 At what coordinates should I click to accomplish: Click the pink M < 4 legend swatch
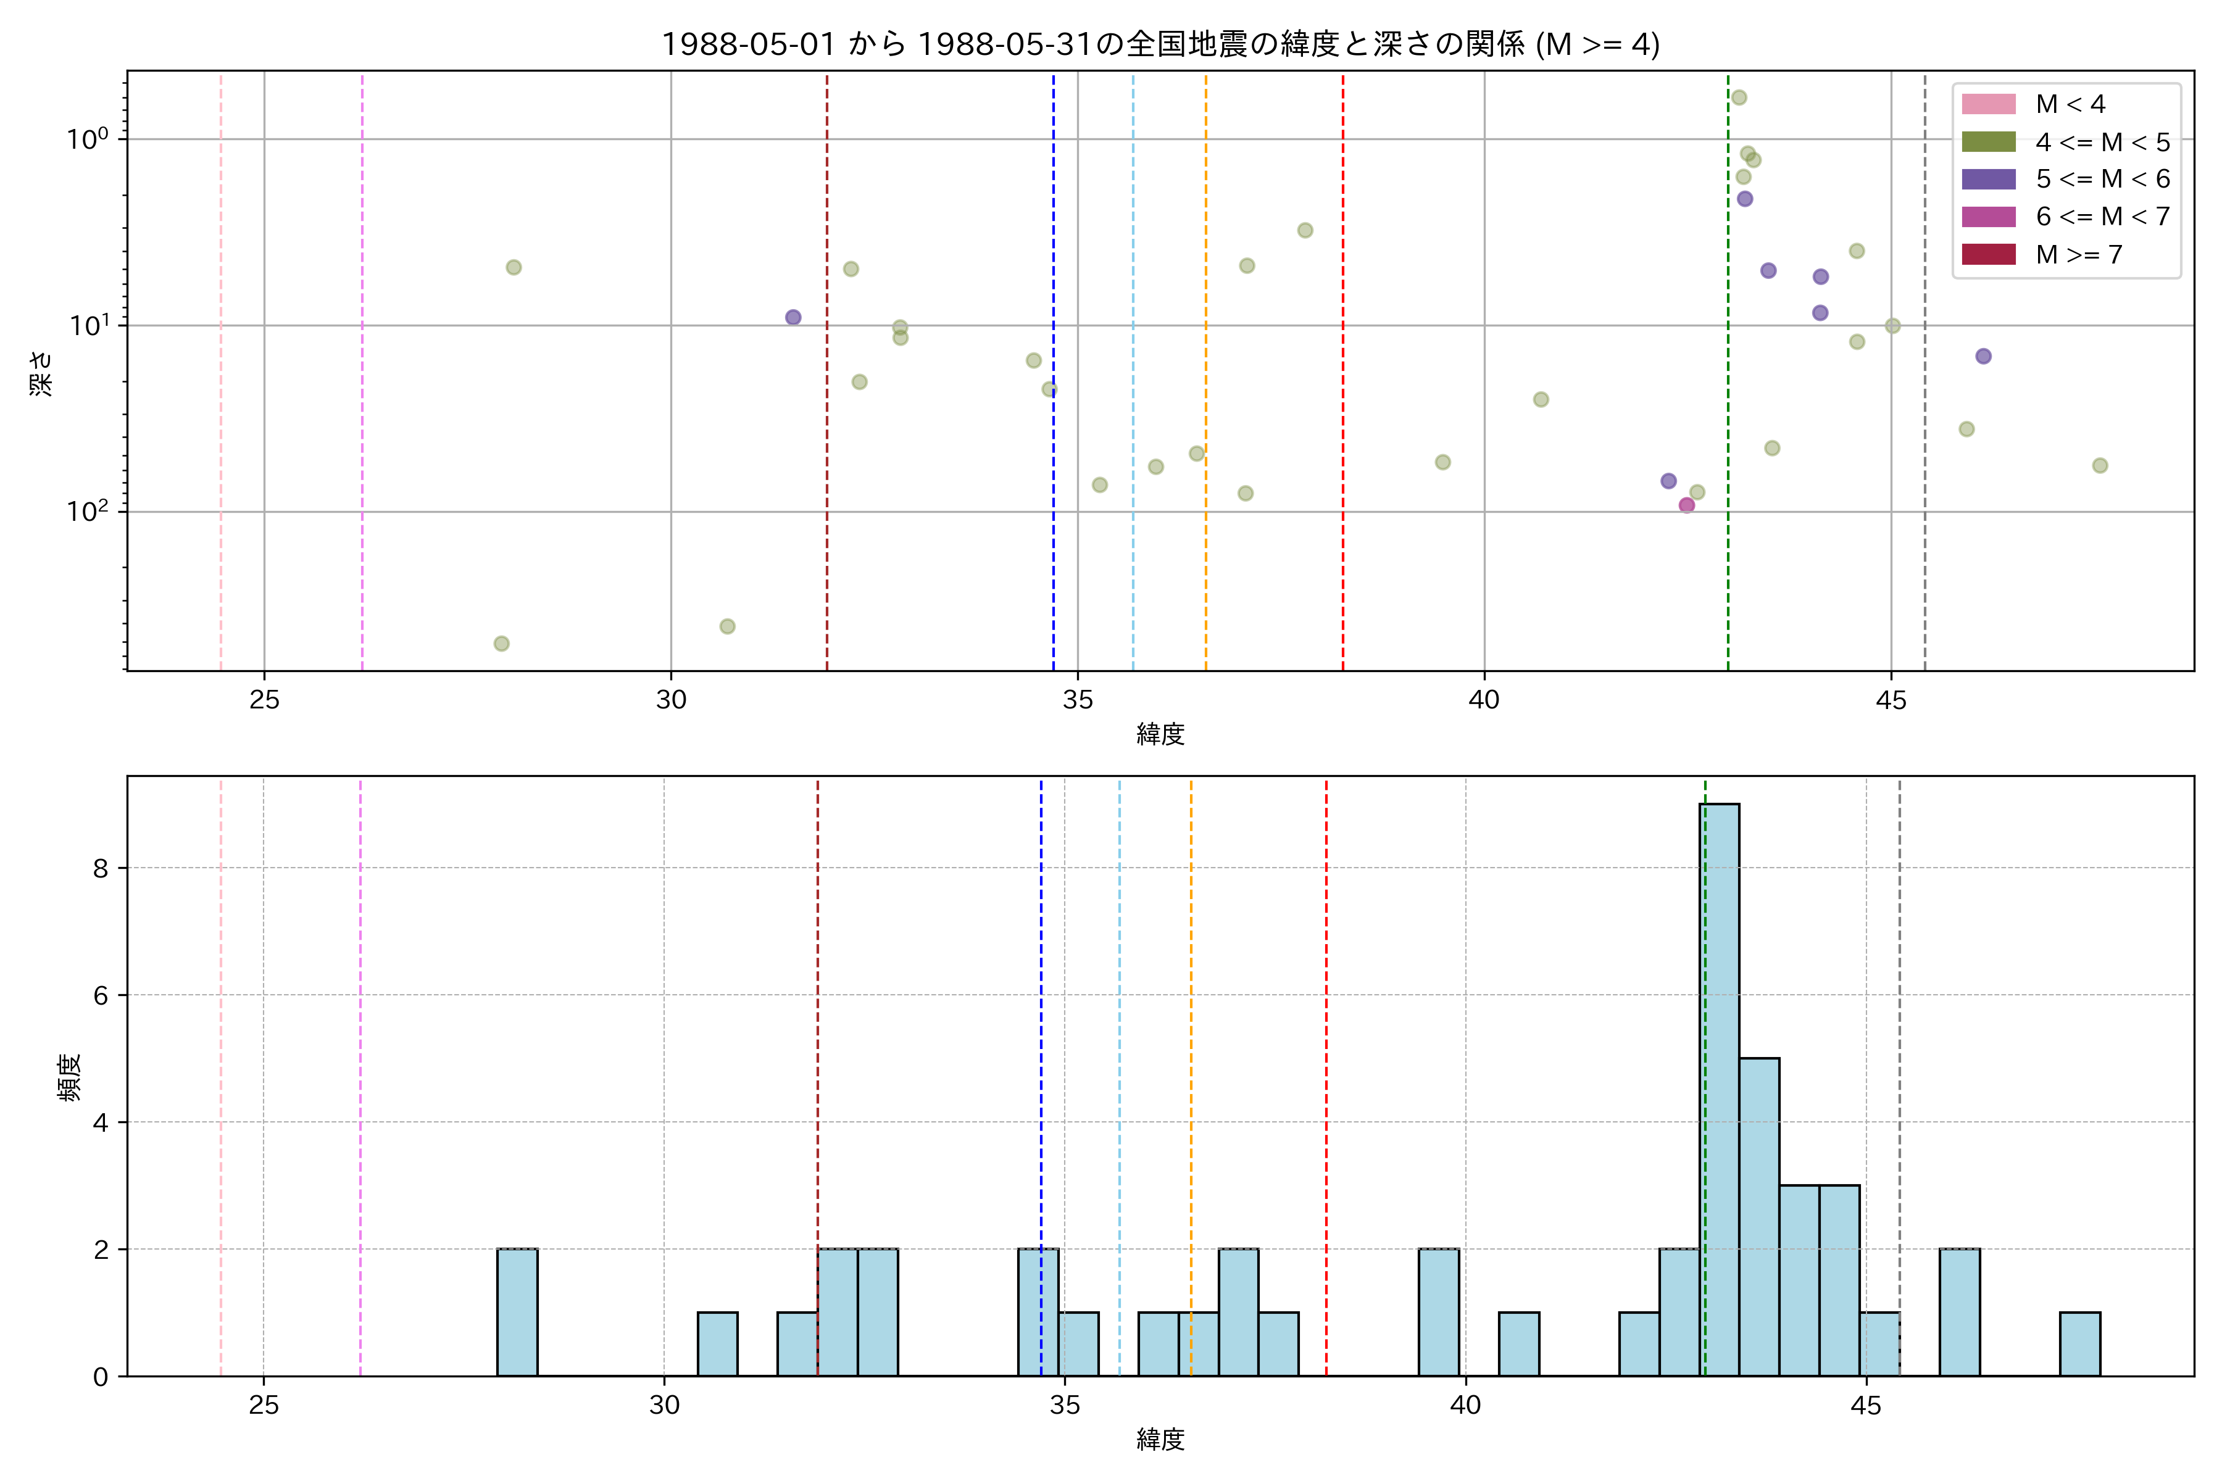1987,104
